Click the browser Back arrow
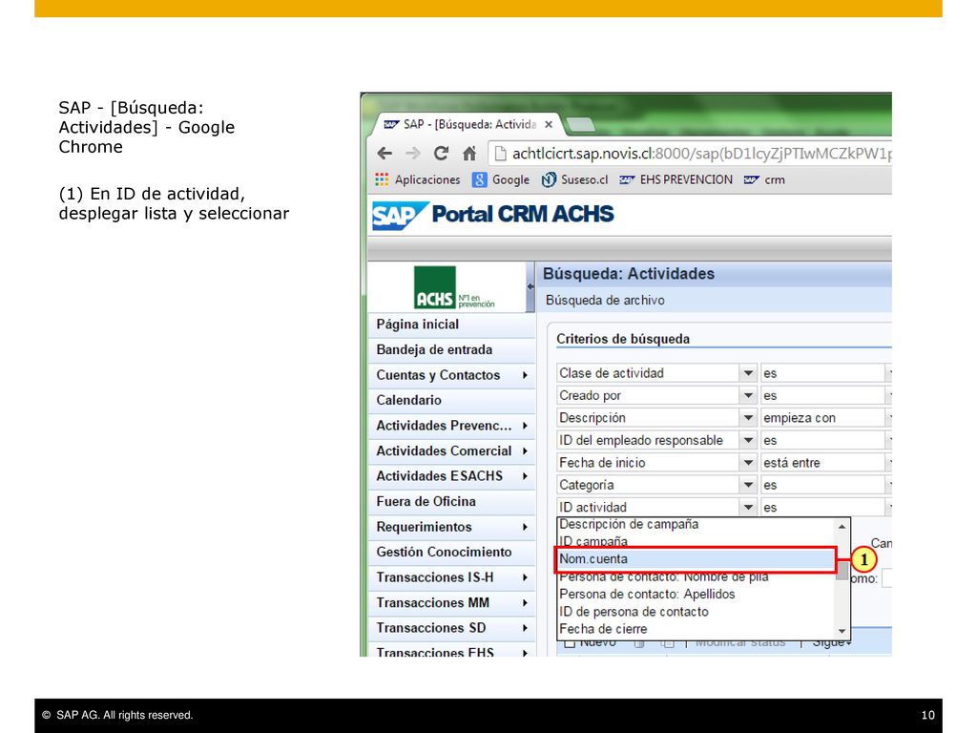Image resolution: width=977 pixels, height=733 pixels. [x=385, y=153]
